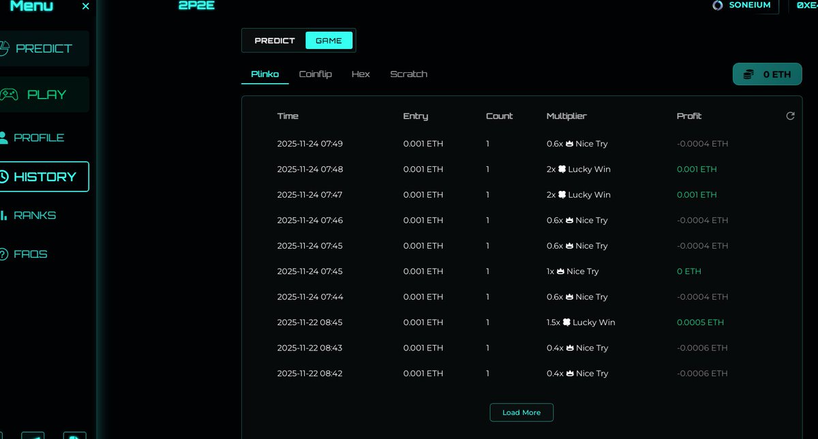Switch to PREDICT history toggle

click(275, 40)
